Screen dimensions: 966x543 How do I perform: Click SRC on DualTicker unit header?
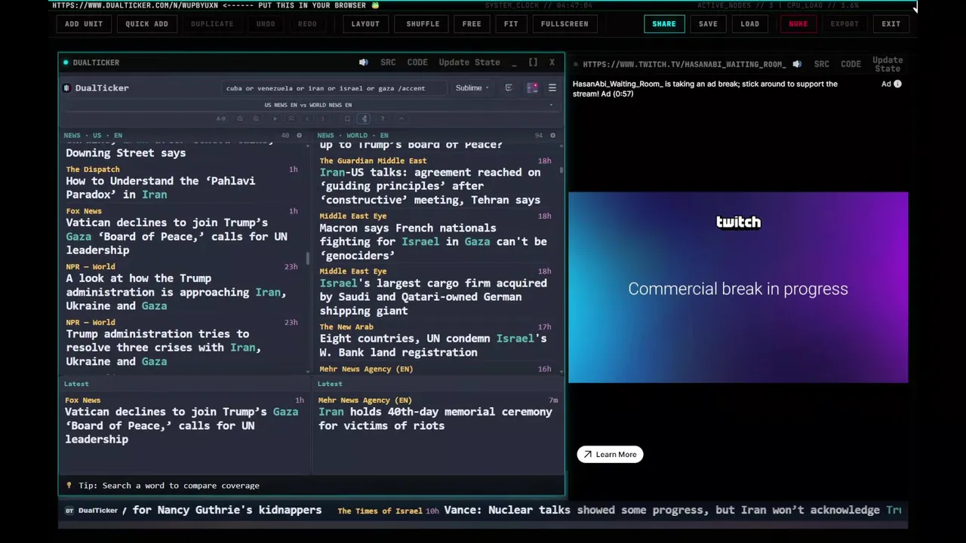pos(388,63)
